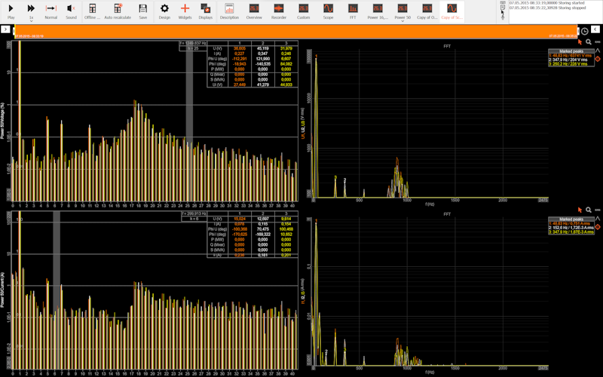Image resolution: width=603 pixels, height=377 pixels.
Task: Add a widget using Widgets plus icon
Action: pos(185,11)
